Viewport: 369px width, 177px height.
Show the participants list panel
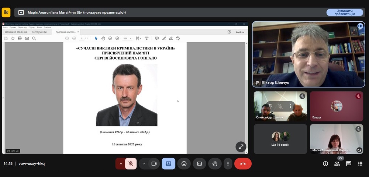[337, 164]
